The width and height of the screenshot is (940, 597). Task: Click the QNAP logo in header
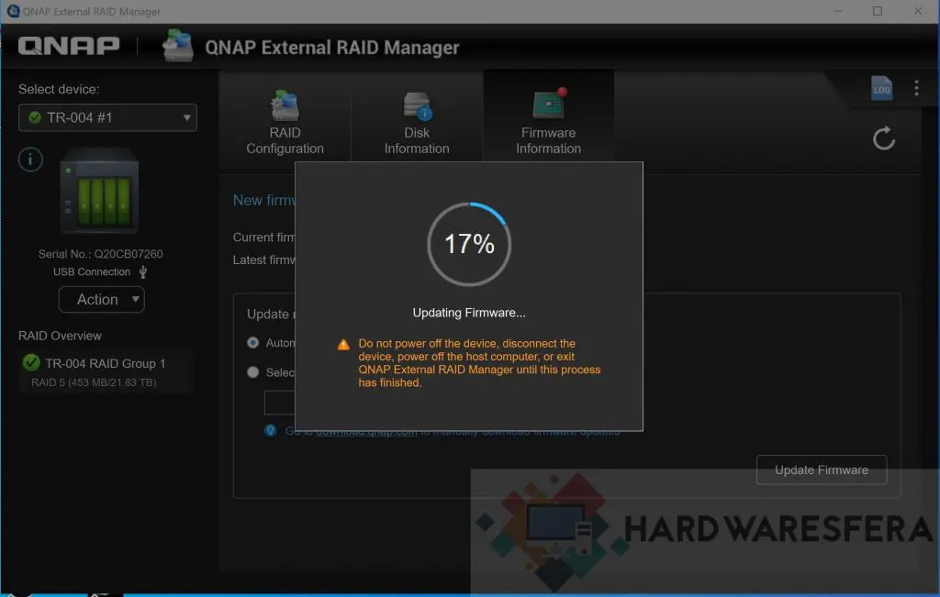[x=69, y=46]
